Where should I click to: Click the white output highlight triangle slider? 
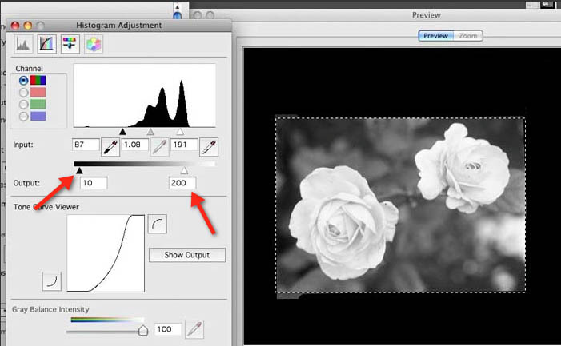pos(184,170)
